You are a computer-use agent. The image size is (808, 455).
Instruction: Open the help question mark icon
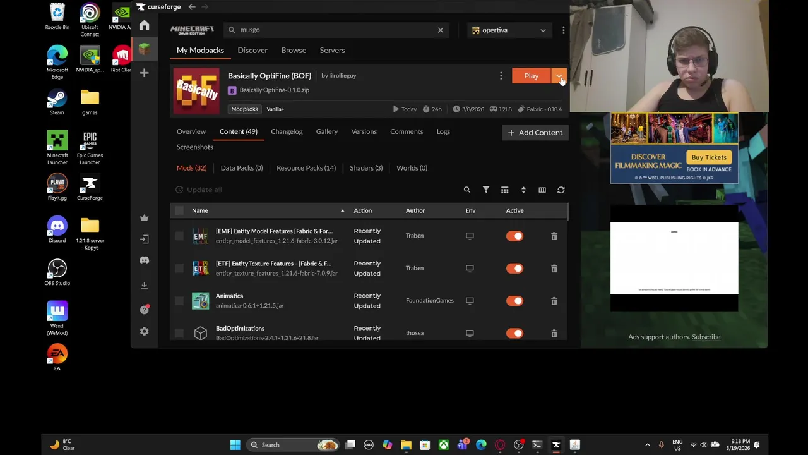point(144,310)
